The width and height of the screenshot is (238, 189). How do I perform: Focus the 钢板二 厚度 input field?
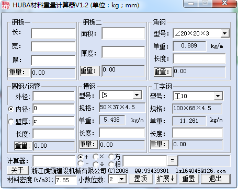pos(123,52)
